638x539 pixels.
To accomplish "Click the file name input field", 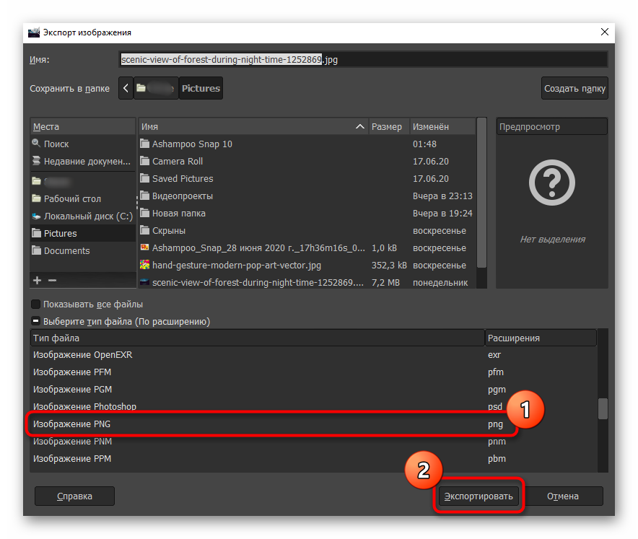I will coord(361,60).
